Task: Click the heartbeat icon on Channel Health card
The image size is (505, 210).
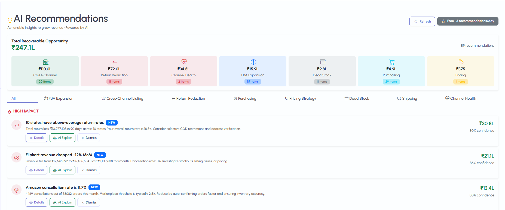Action: (x=184, y=62)
